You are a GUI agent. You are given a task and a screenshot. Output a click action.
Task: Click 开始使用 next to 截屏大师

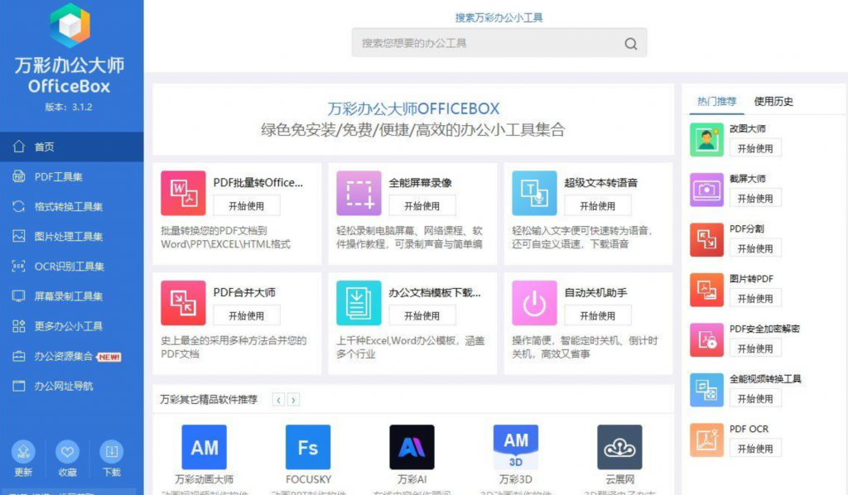pyautogui.click(x=755, y=199)
